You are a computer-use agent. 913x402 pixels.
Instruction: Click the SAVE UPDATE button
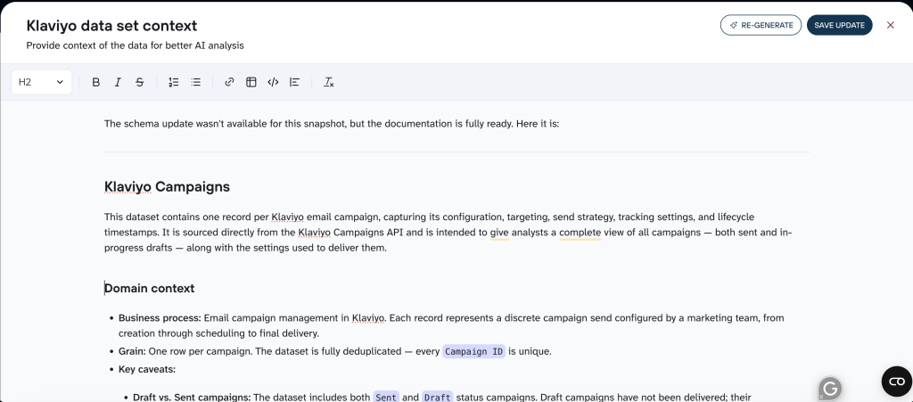pyautogui.click(x=839, y=25)
